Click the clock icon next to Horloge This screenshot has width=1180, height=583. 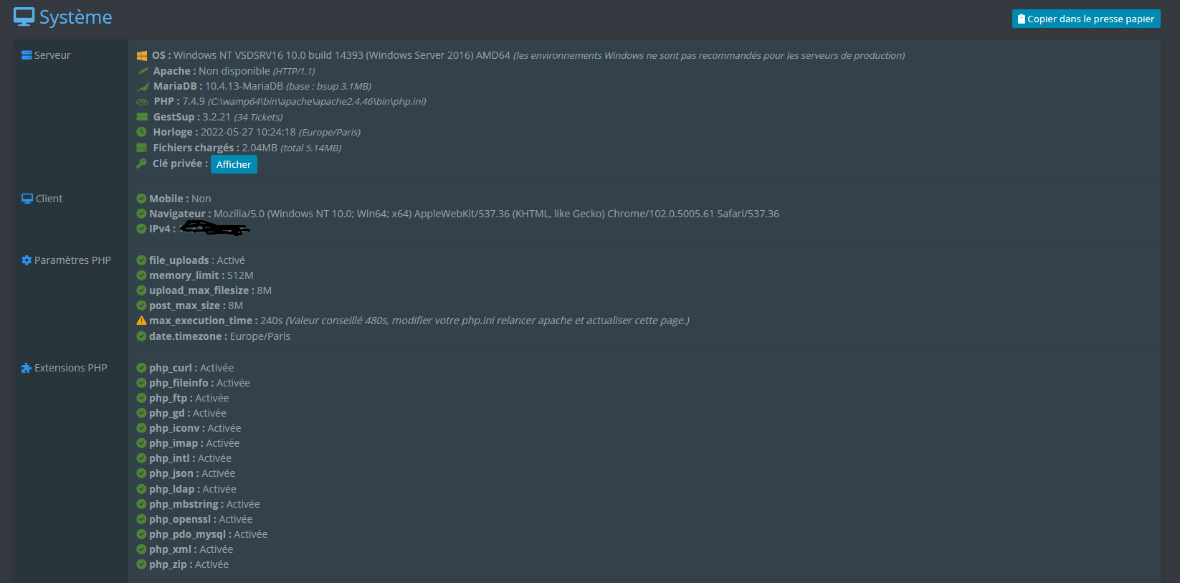click(x=142, y=132)
